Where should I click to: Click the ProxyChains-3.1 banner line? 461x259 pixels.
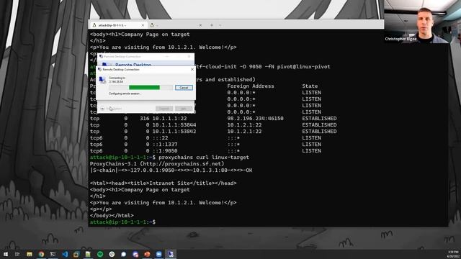click(x=157, y=163)
